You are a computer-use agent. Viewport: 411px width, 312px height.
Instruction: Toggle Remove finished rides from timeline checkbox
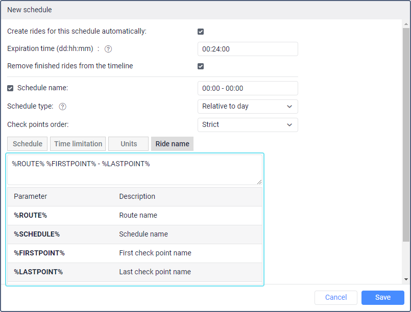tap(201, 66)
